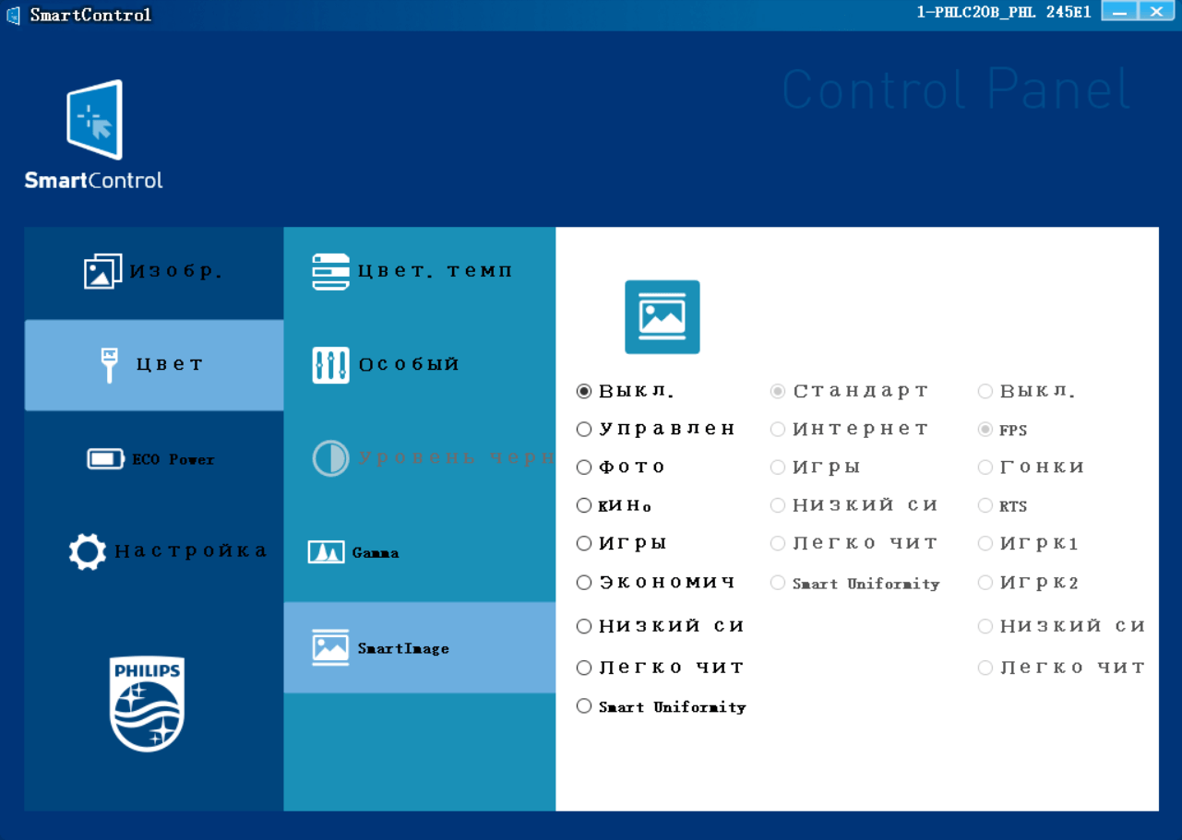Open the Настройка menu section
Viewport: 1182px width, 840px height.
189,551
